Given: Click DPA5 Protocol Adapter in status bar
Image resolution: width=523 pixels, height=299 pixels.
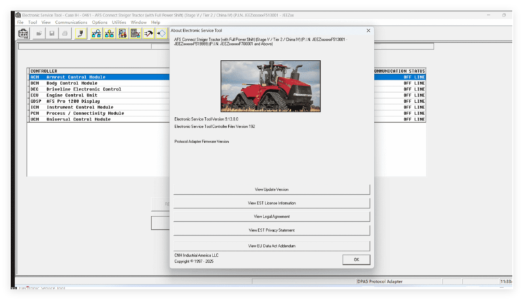Looking at the screenshot, I should click(x=379, y=282).
